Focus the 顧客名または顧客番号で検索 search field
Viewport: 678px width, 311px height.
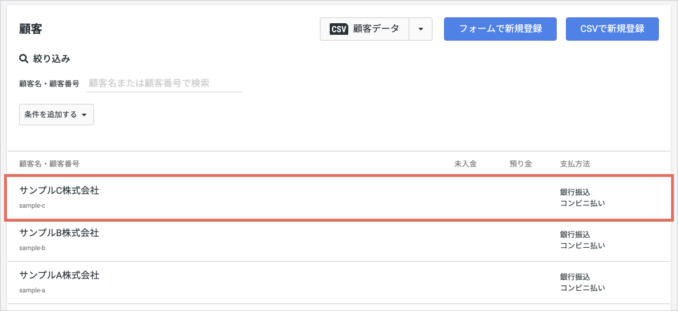[x=164, y=84]
